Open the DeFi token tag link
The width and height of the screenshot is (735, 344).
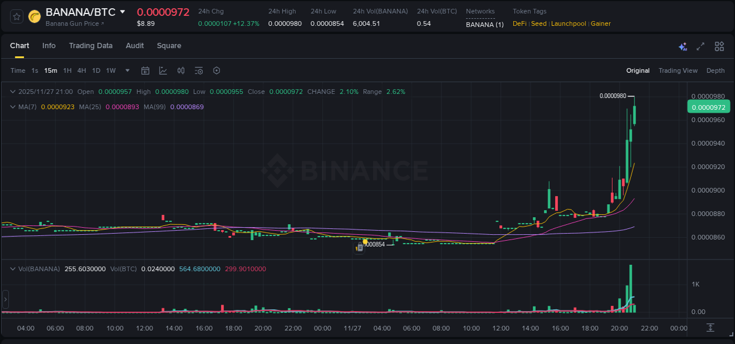tap(519, 23)
